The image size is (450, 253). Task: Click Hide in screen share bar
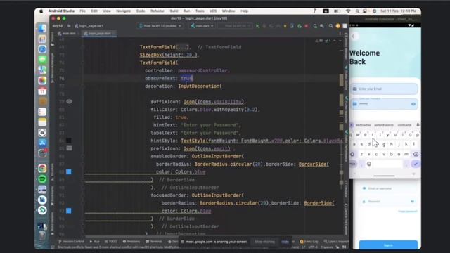(x=285, y=242)
